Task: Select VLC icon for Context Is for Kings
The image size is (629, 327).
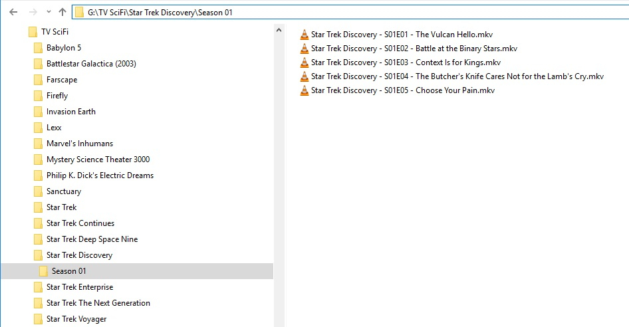Action: coord(305,62)
